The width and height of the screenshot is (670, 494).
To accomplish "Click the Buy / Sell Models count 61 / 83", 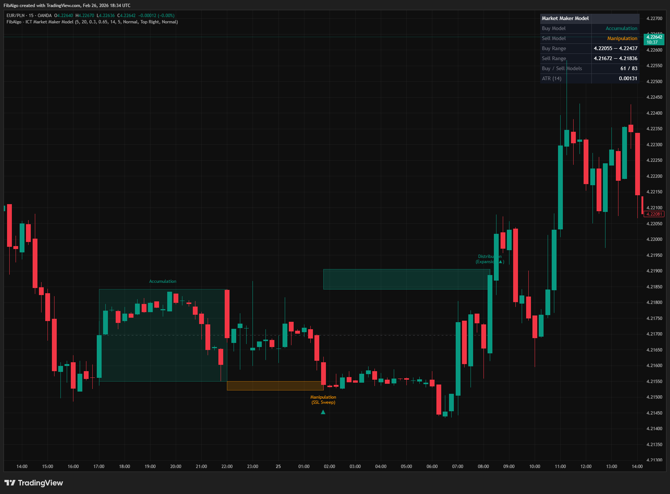I will click(629, 68).
